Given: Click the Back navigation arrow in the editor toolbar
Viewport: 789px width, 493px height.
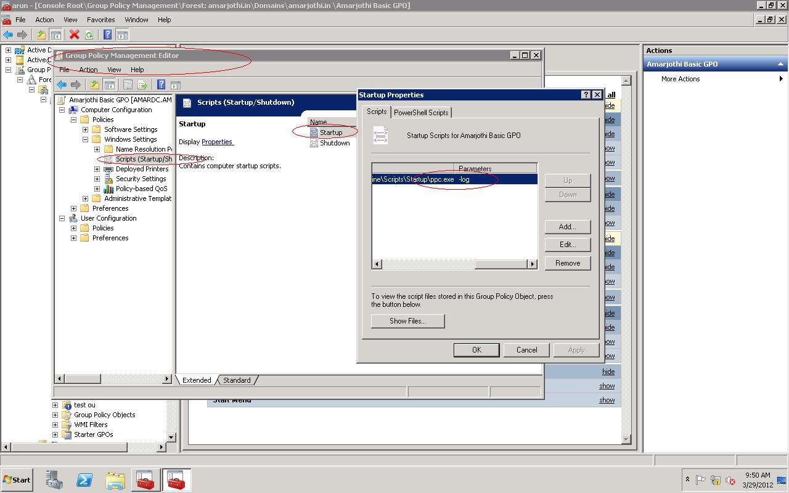Looking at the screenshot, I should point(61,84).
